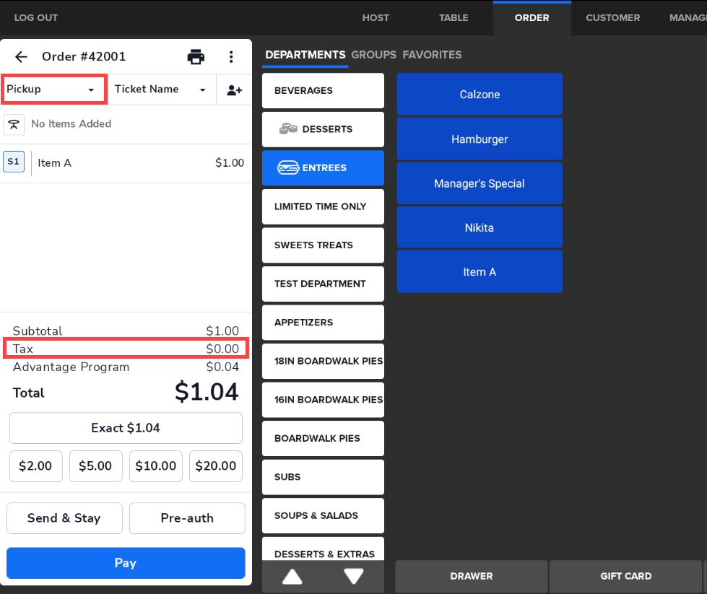Click the blue Pay button
Viewport: 707px width, 594px height.
126,563
